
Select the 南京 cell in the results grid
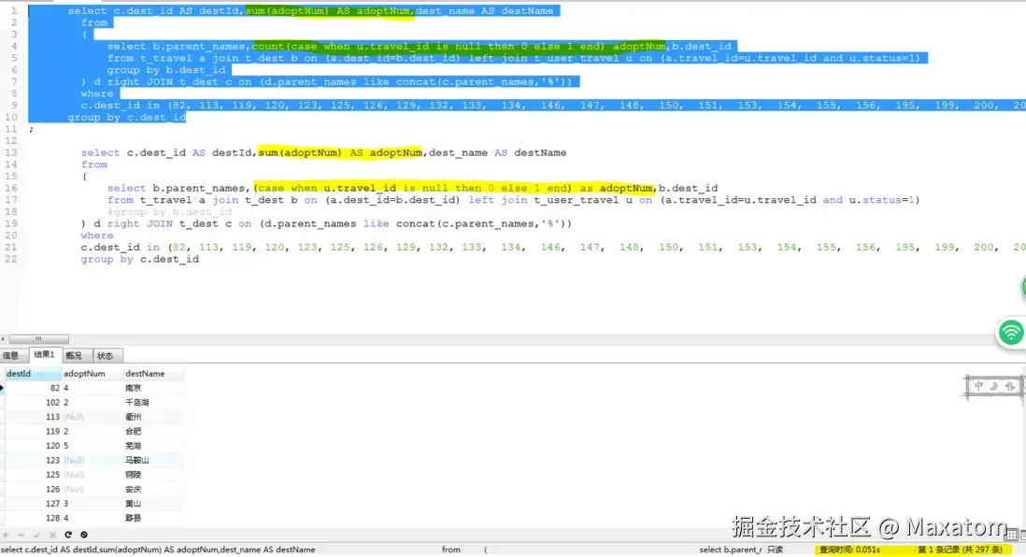coord(133,387)
